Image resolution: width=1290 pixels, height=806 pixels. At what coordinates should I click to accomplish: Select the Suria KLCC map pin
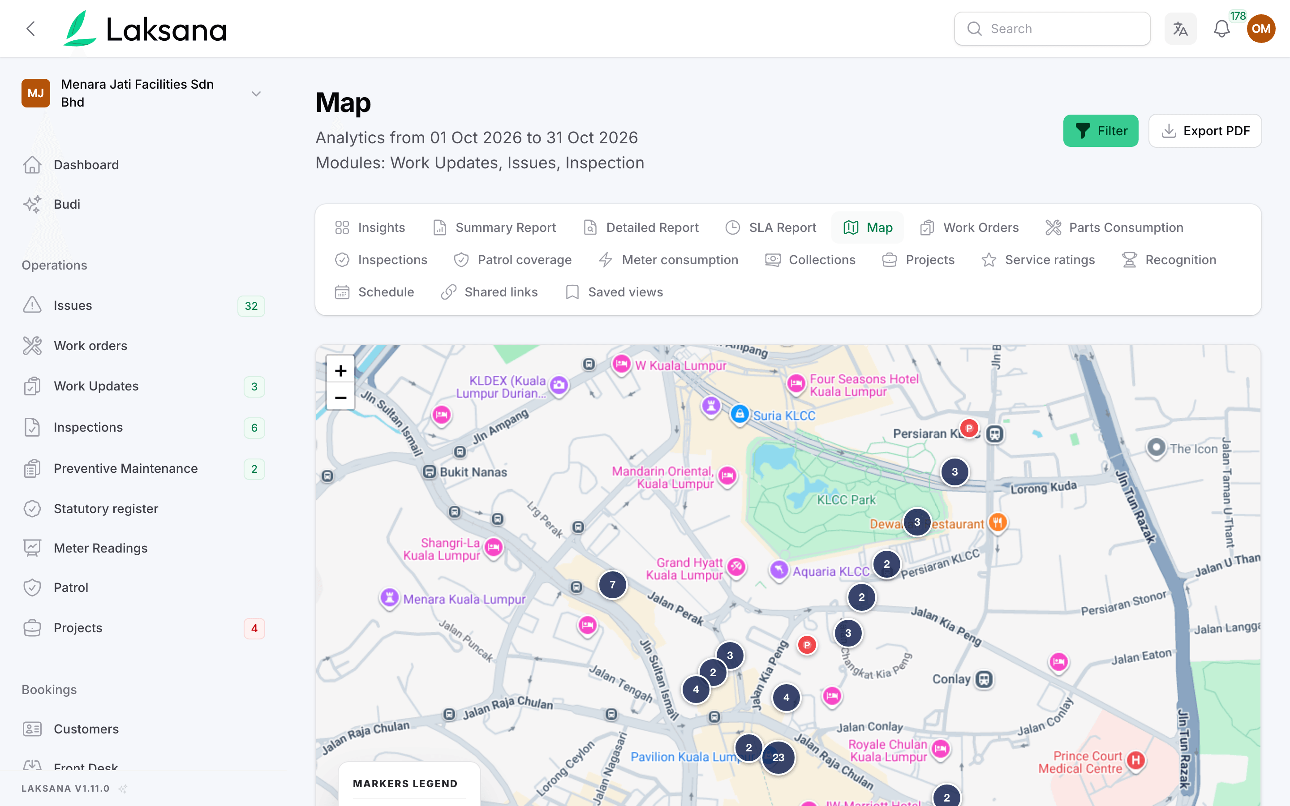(x=740, y=414)
